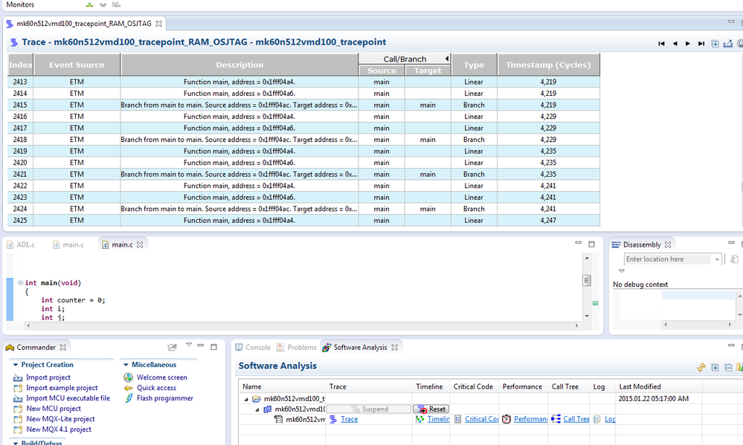The height and width of the screenshot is (445, 743).
Task: Select trace row with index 2421
Action: [303, 175]
